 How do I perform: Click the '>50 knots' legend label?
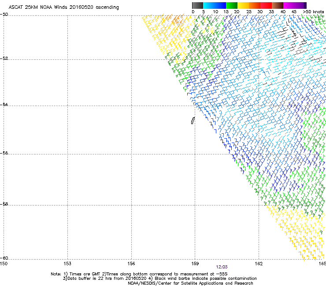coord(313,12)
